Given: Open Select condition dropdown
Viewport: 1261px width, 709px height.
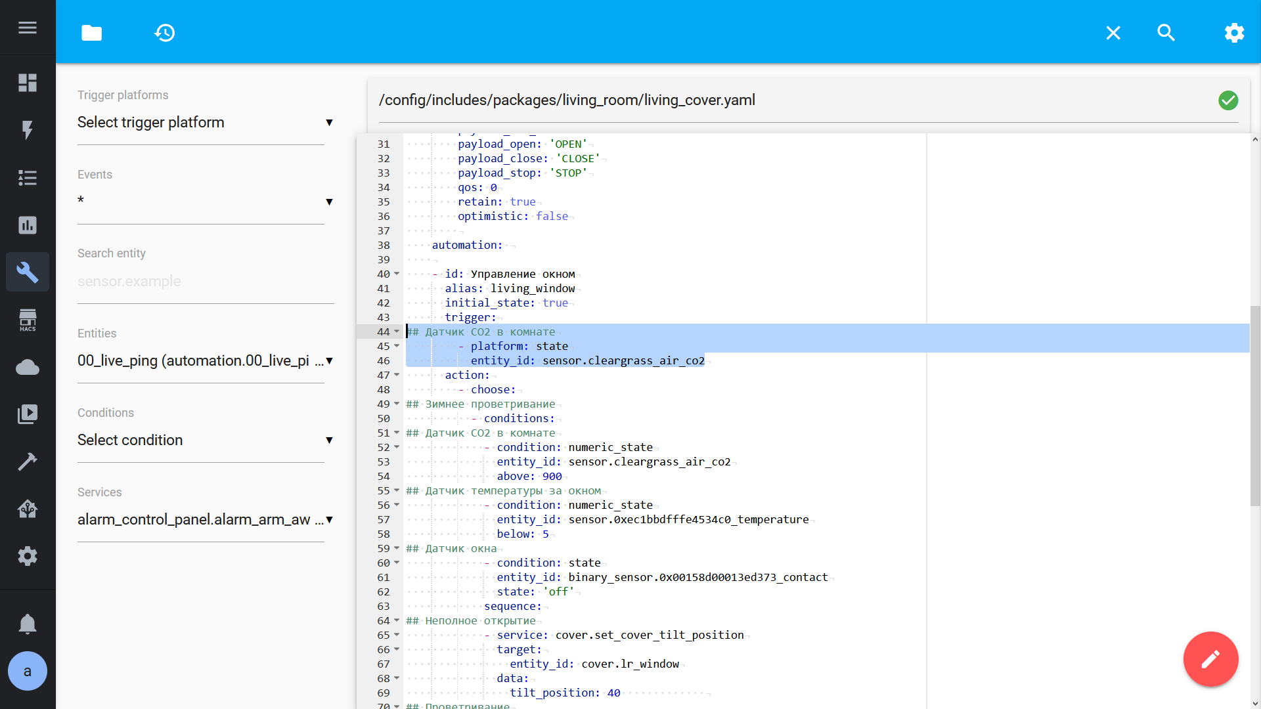Looking at the screenshot, I should tap(205, 440).
